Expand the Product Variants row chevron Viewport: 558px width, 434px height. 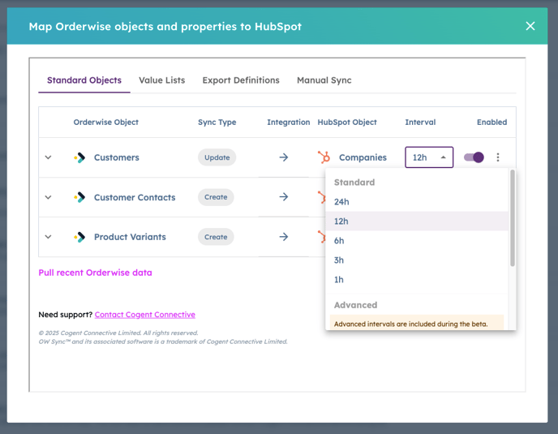[x=48, y=237]
